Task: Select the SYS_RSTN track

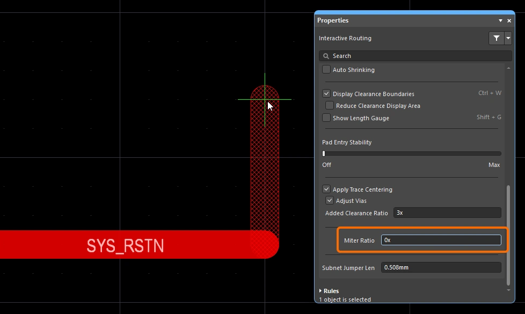Action: click(125, 245)
